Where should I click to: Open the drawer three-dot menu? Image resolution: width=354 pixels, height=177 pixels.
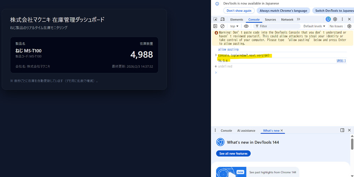click(x=215, y=130)
